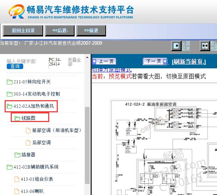Click the 切换为原图模式 link
Screen dimensions: 217x195
112,70
